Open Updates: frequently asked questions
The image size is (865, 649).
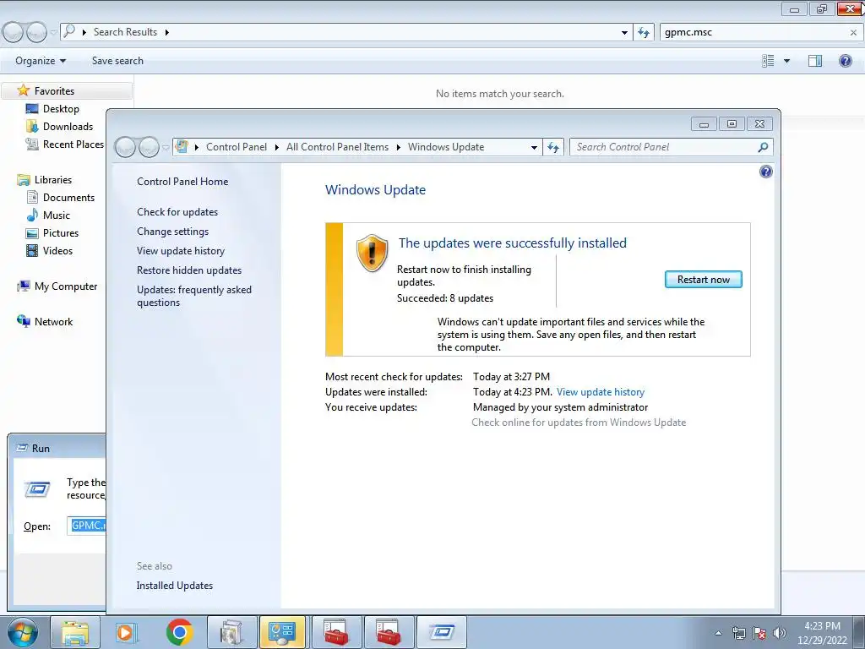[194, 296]
